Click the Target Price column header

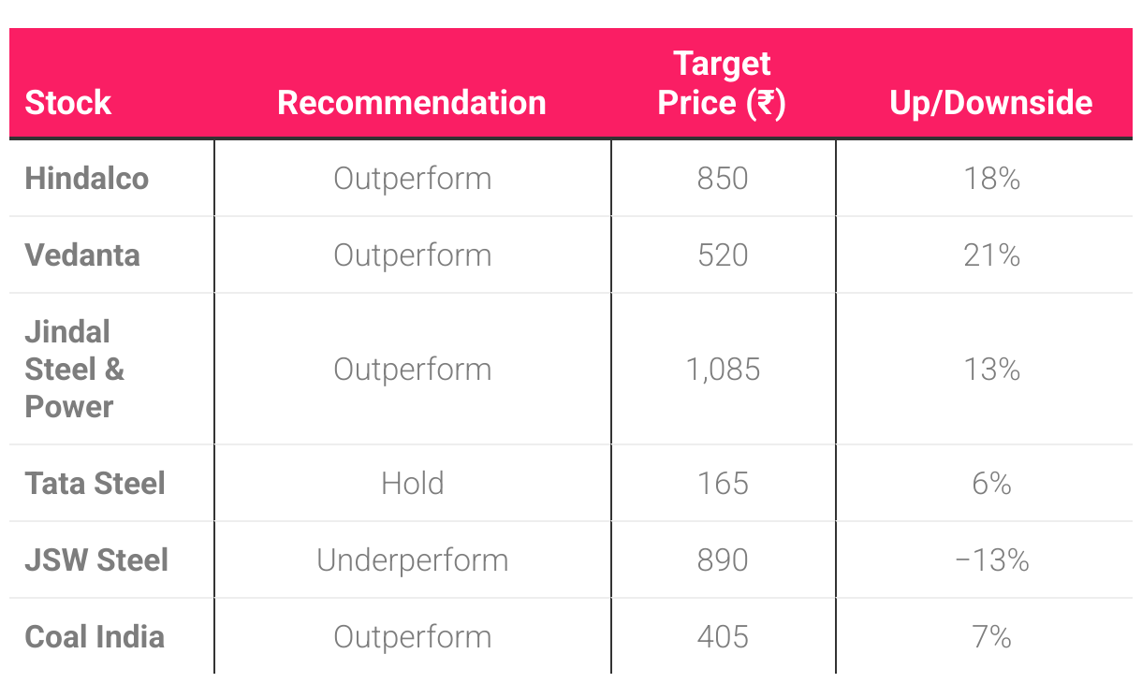(722, 83)
